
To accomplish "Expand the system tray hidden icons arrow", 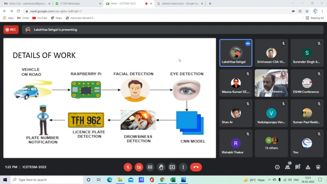I will pyautogui.click(x=270, y=180).
